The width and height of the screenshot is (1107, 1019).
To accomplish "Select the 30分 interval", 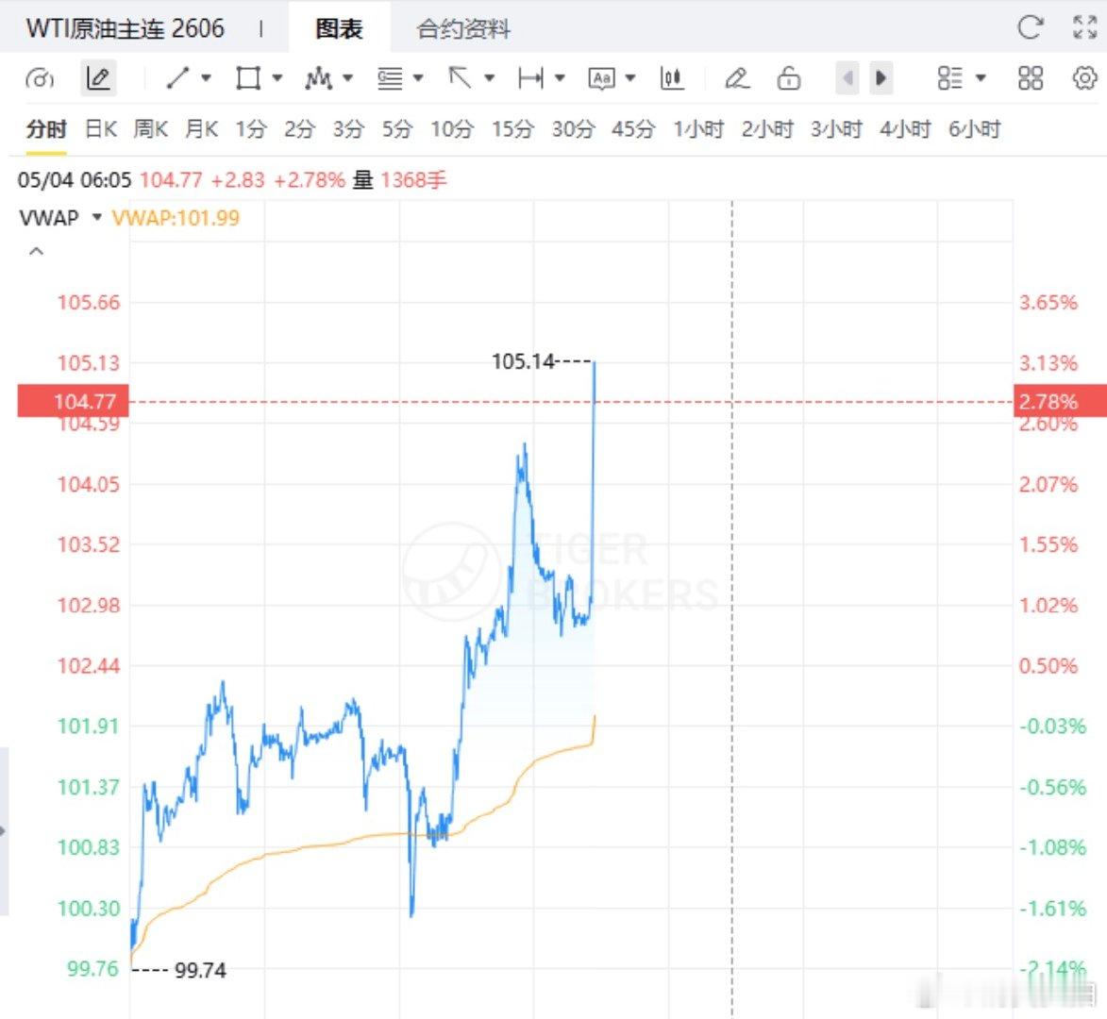I will pos(573,129).
